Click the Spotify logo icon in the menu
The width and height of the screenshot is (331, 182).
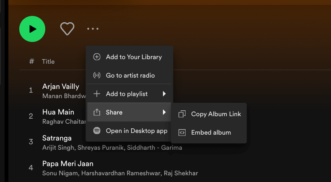97,131
